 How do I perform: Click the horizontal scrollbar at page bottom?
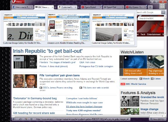point(82,116)
